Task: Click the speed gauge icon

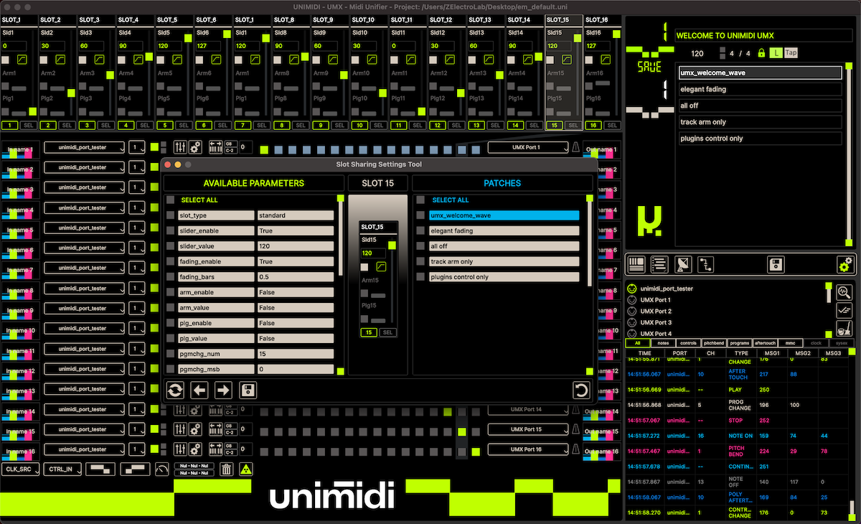Action: (163, 469)
